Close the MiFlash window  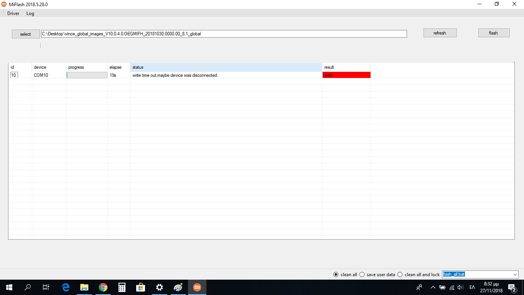pyautogui.click(x=514, y=4)
